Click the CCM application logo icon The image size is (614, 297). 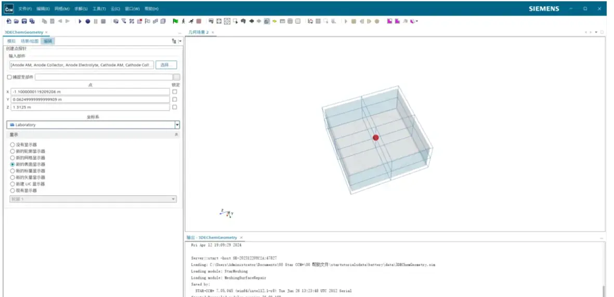coord(9,9)
